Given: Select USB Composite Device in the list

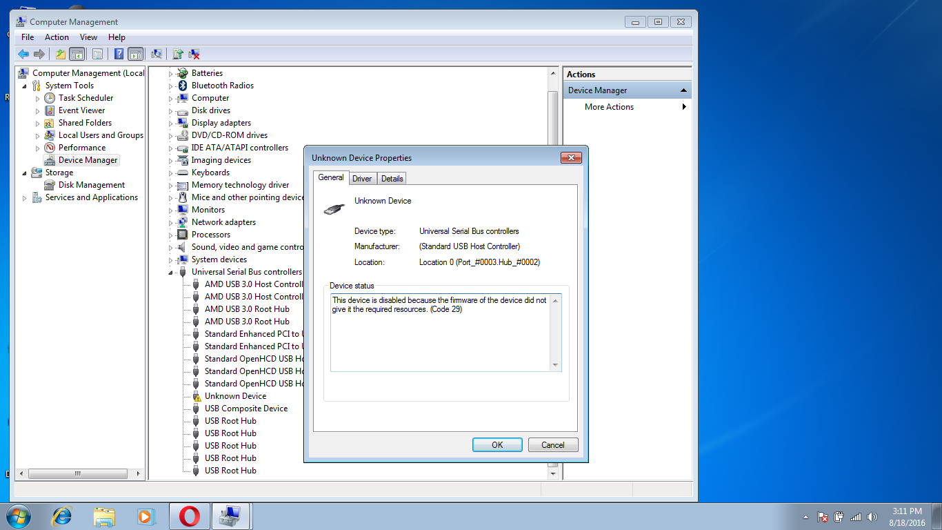Looking at the screenshot, I should [x=246, y=409].
